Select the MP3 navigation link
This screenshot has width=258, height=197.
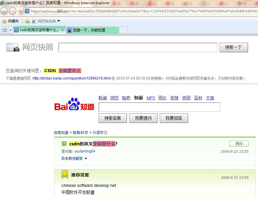click(151, 98)
